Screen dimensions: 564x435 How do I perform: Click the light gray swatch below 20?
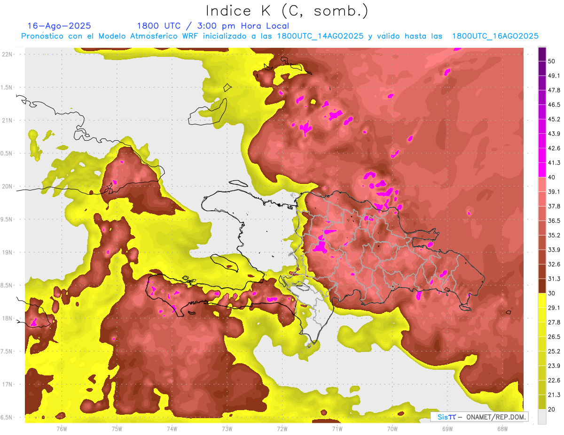[x=542, y=416]
